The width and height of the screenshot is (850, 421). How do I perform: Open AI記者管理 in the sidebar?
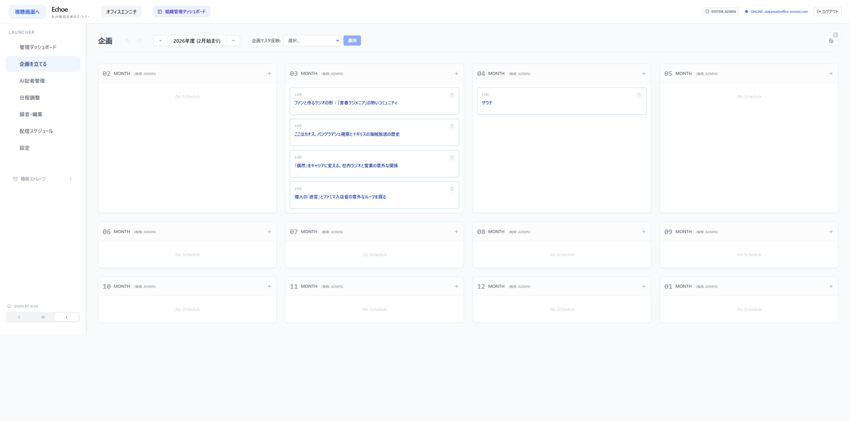(32, 81)
